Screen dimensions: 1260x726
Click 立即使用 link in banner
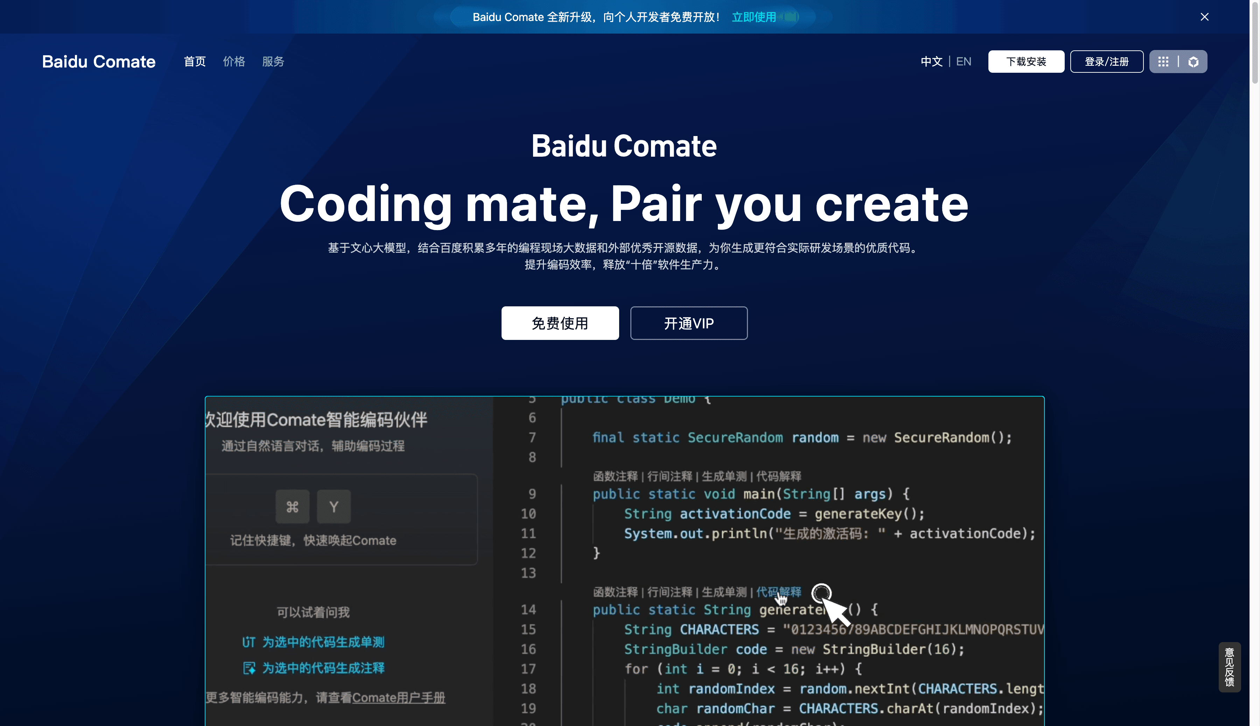[x=754, y=17]
